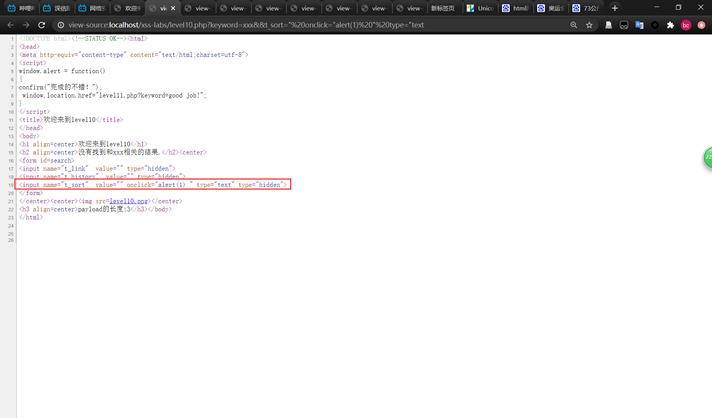Image resolution: width=712 pixels, height=418 pixels.
Task: Open site information icon in address bar
Action: 61,25
